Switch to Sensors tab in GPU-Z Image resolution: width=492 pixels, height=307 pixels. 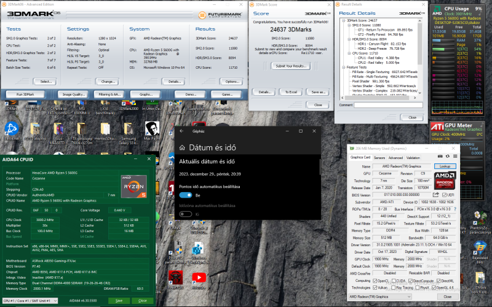coord(379,158)
